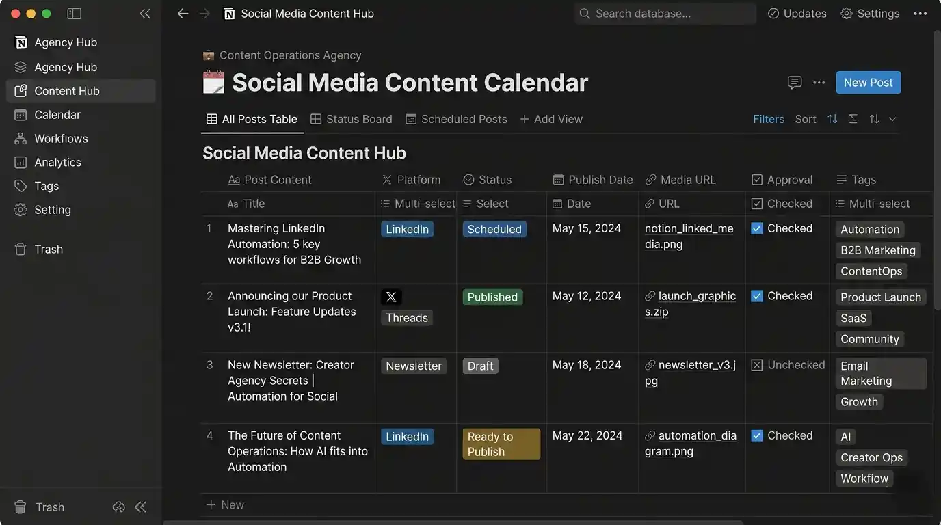This screenshot has width=941, height=525.
Task: Click the X platform tag in row 2
Action: pyautogui.click(x=391, y=297)
